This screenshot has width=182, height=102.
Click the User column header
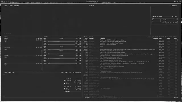tap(160, 39)
